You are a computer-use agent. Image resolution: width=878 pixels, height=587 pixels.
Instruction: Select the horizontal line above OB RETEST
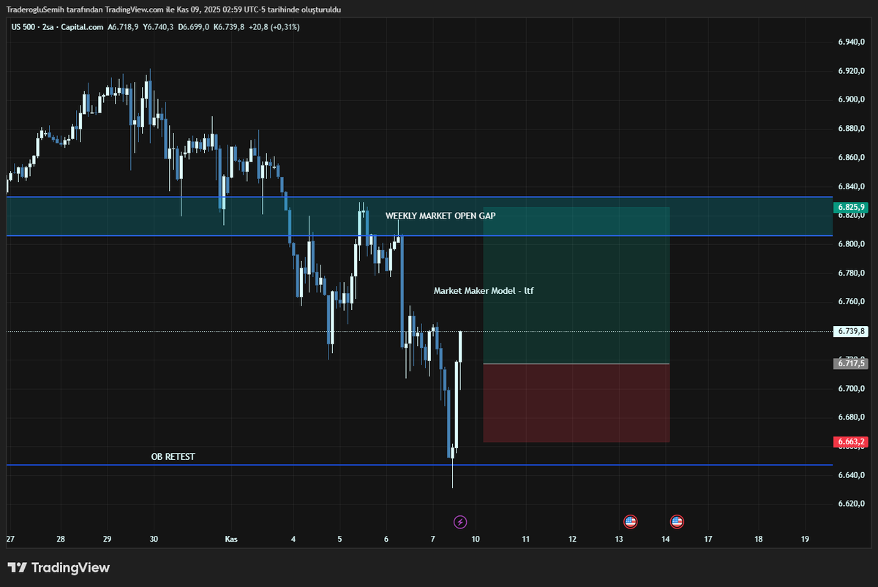coord(419,465)
